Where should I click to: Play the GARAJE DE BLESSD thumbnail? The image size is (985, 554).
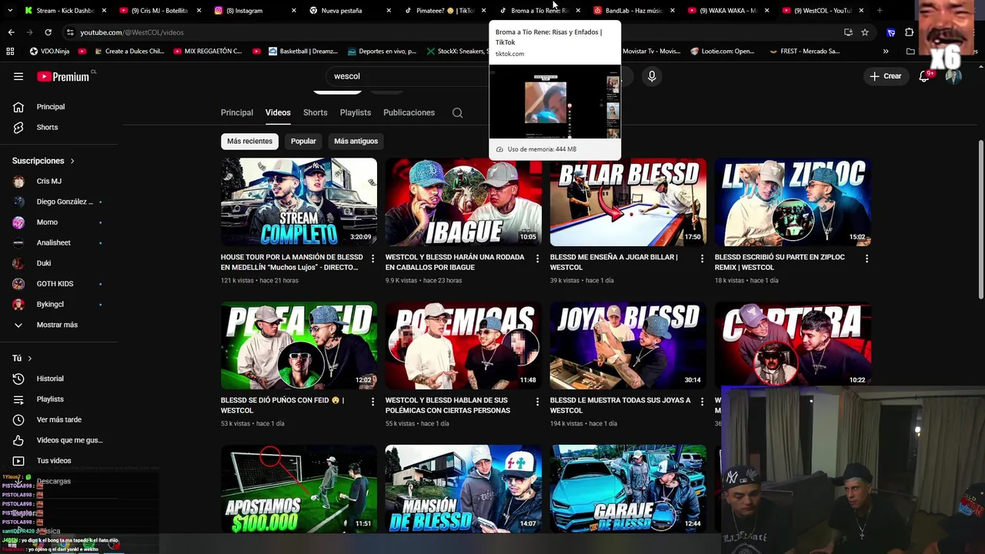click(x=628, y=489)
